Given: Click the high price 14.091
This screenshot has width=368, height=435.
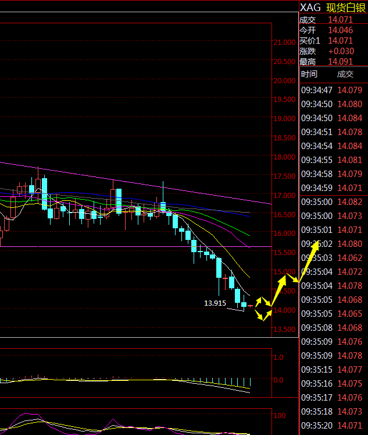Looking at the screenshot, I should click(x=341, y=62).
